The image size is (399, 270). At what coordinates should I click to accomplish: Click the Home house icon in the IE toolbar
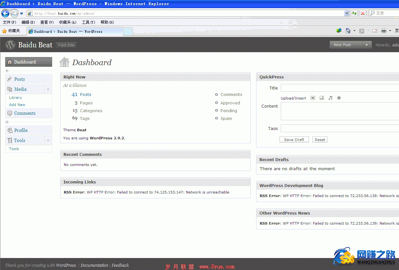[348, 31]
